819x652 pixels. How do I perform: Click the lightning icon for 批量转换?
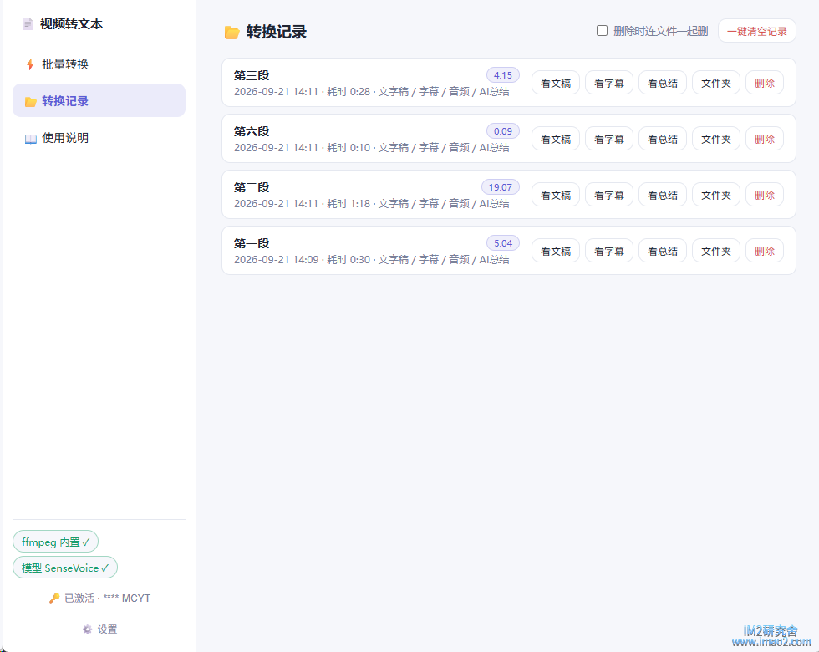click(30, 64)
